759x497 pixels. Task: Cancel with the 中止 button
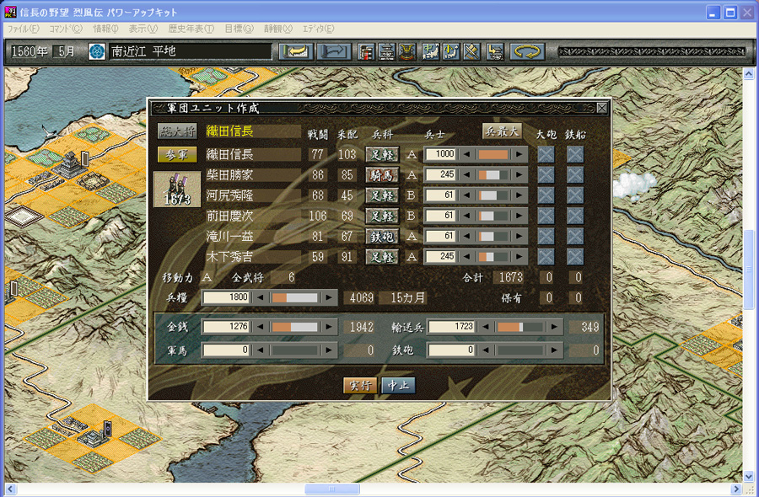click(398, 385)
